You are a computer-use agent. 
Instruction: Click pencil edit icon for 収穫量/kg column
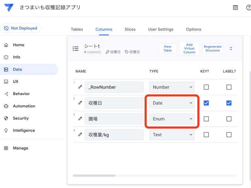click(x=80, y=134)
